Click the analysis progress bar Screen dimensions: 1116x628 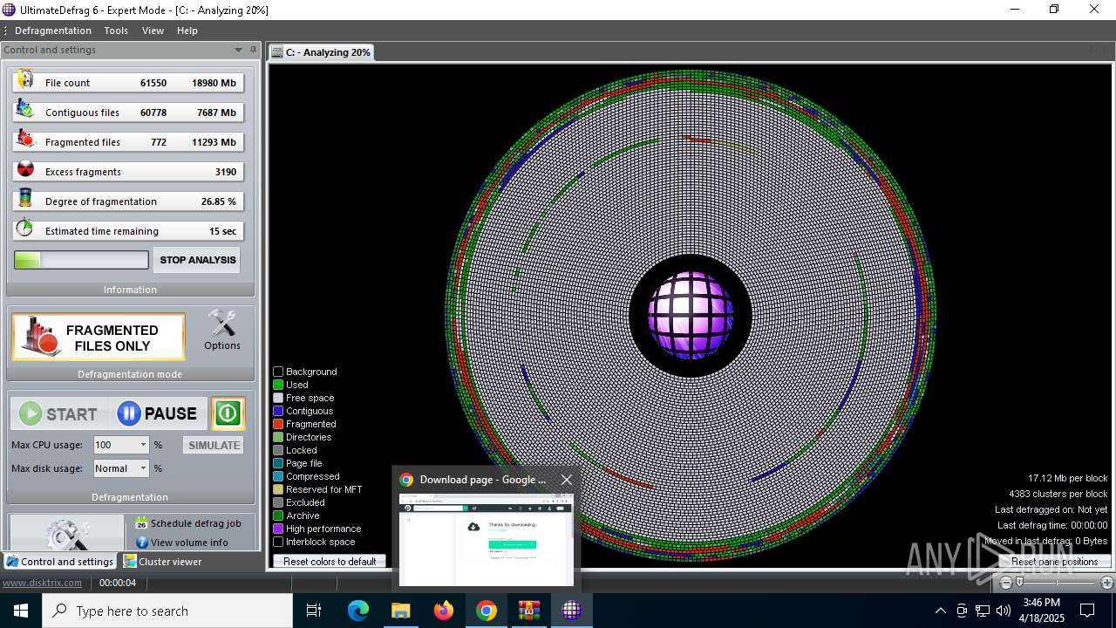81,260
